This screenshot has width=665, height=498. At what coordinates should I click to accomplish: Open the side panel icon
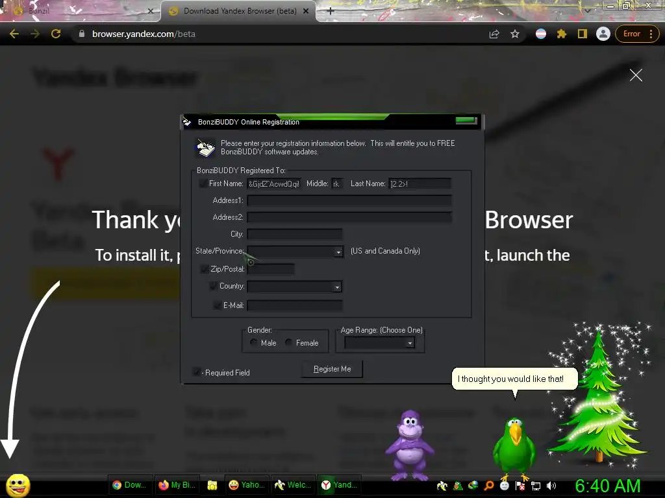tap(583, 34)
